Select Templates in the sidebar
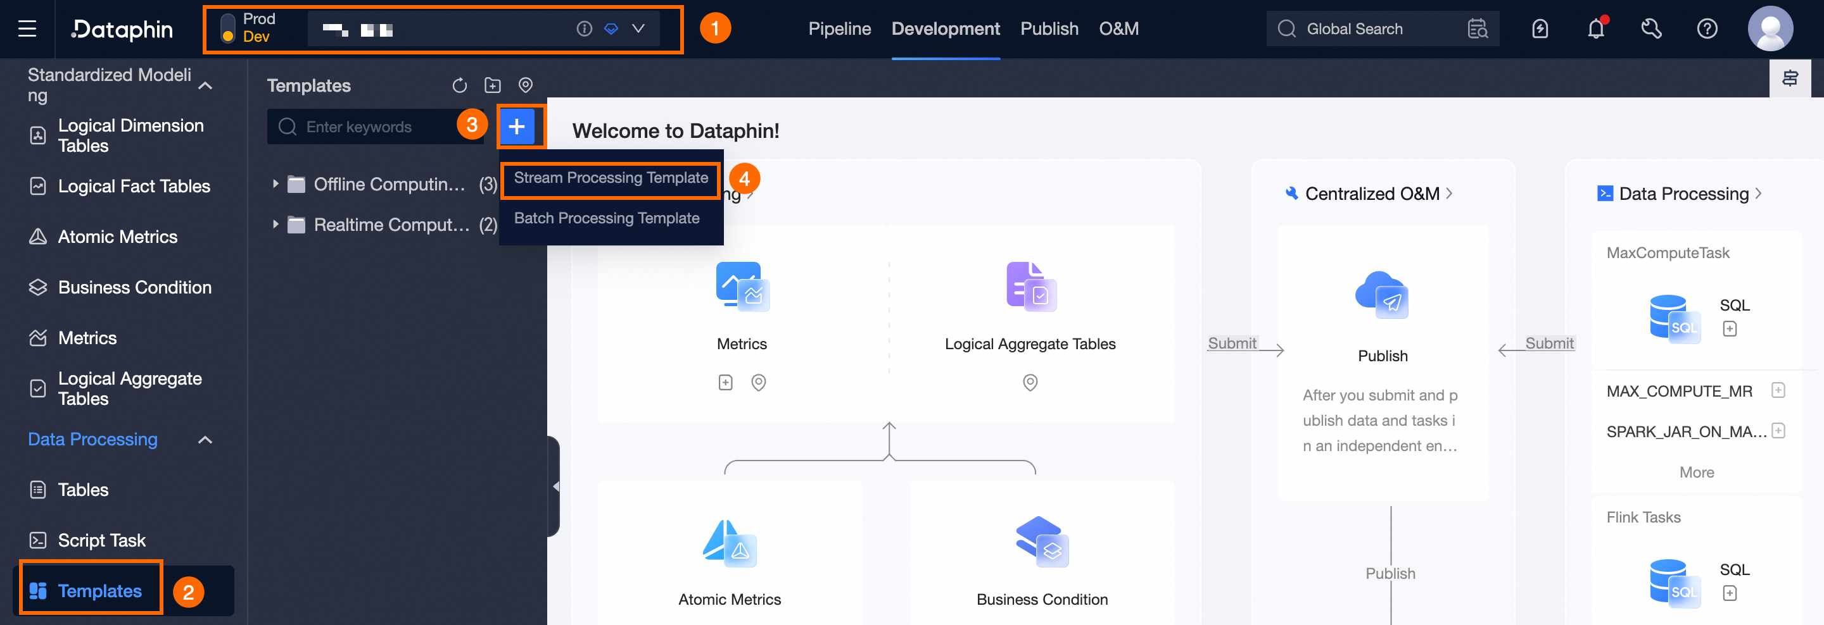The image size is (1824, 625). click(123, 590)
